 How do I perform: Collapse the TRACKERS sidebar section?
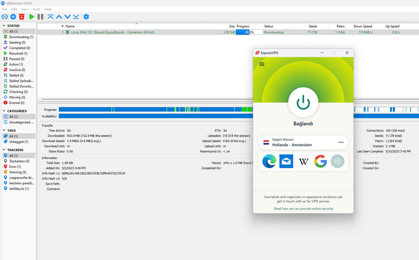point(4,150)
